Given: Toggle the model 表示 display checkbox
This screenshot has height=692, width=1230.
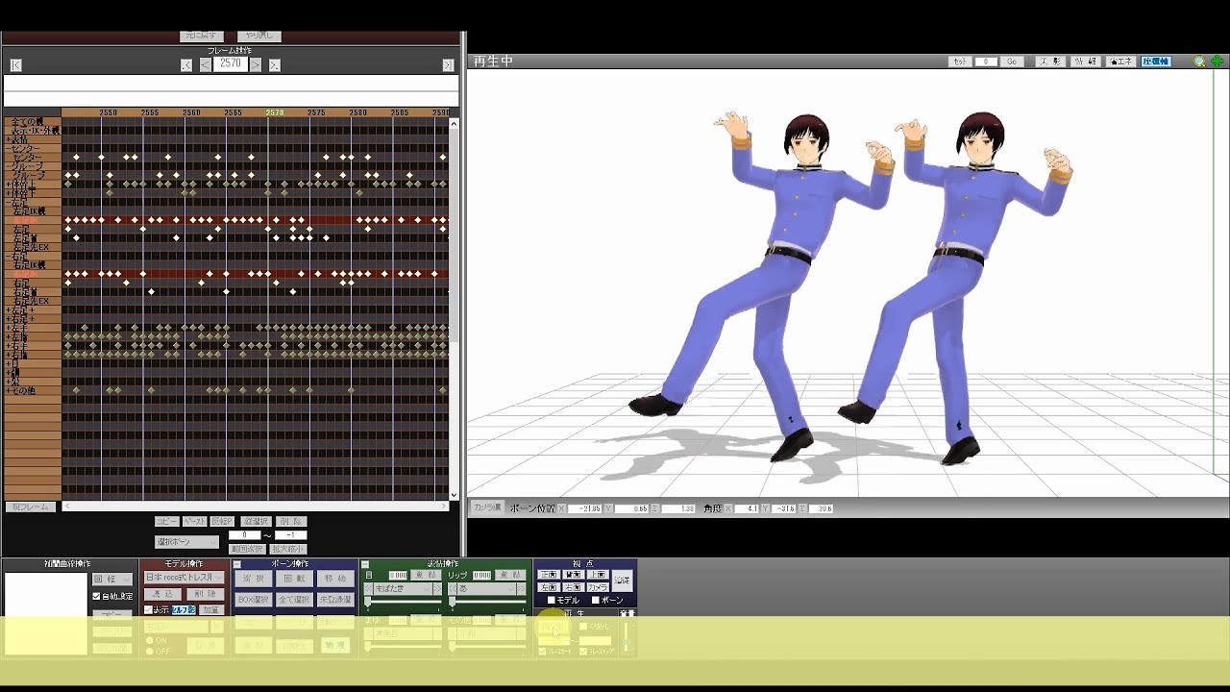Looking at the screenshot, I should click(148, 610).
